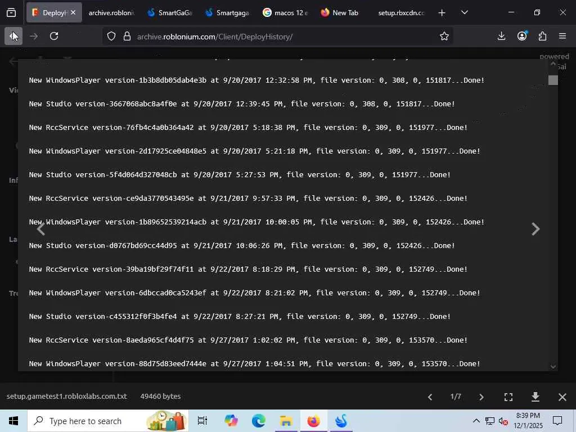The image size is (576, 432).
Task: Open the muted volume tray icon
Action: [x=503, y=421]
